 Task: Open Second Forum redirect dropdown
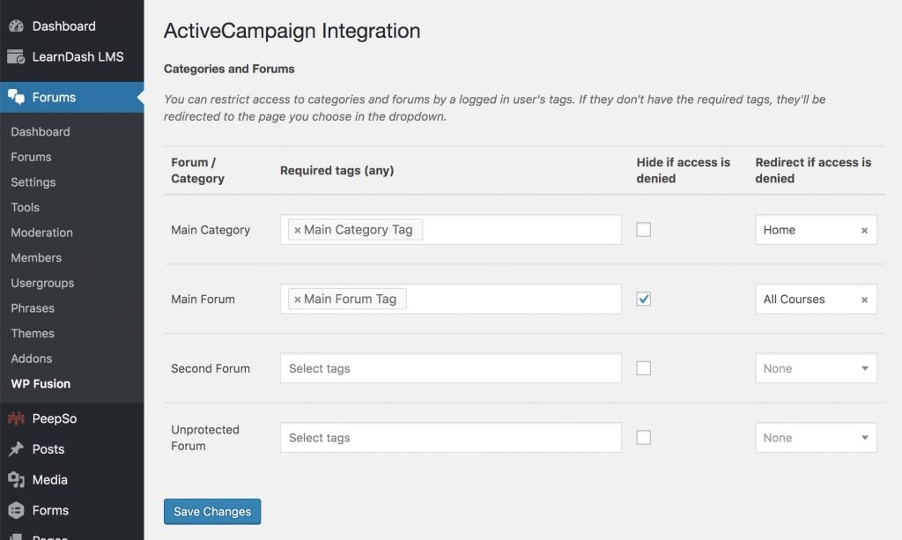[817, 368]
